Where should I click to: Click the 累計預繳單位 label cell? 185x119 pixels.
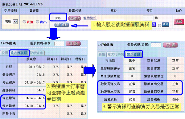[x=154, y=76]
